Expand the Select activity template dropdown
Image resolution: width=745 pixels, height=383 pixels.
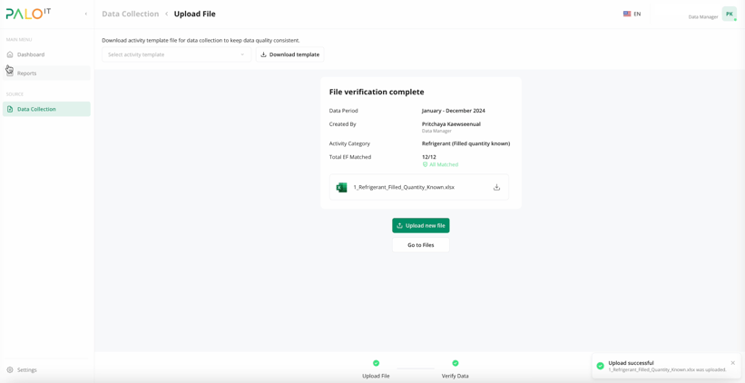coord(176,54)
